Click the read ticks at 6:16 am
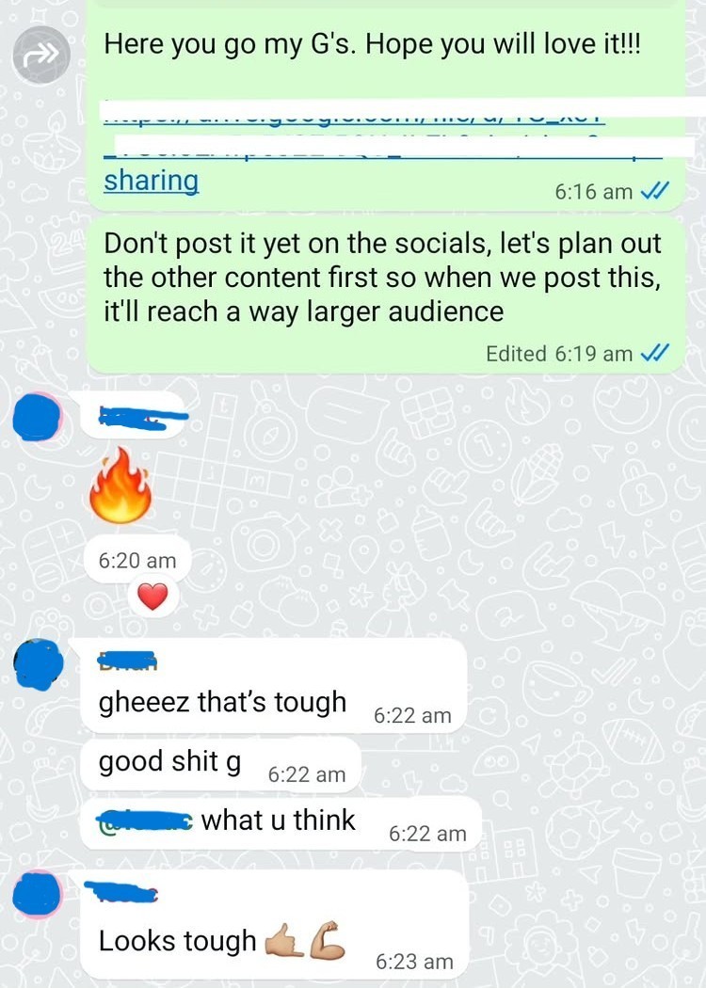The height and width of the screenshot is (988, 706). 654,191
